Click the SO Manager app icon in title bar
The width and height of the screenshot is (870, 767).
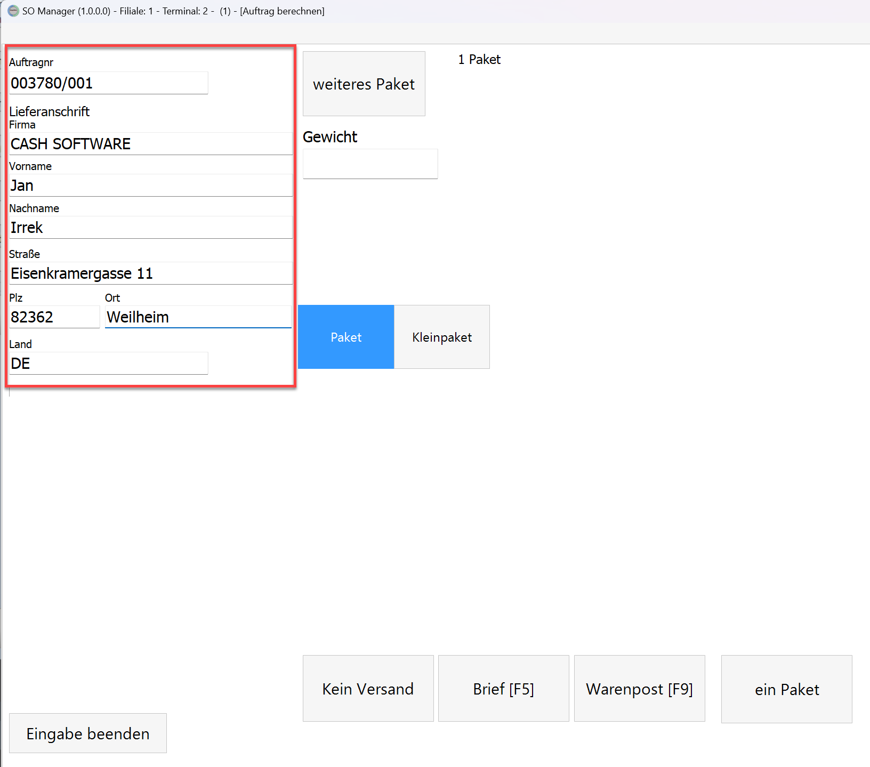tap(13, 11)
